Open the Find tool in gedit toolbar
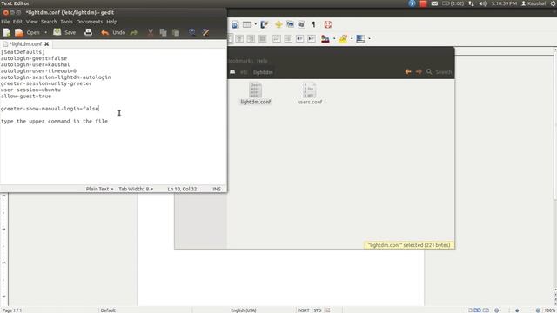Screen dimensions: 557x313 click(x=192, y=33)
